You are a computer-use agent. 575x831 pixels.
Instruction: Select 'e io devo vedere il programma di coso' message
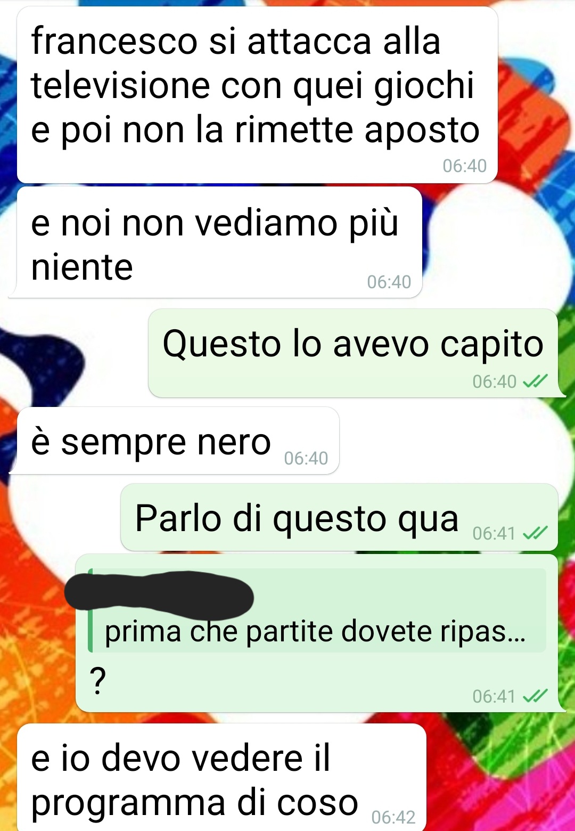(x=221, y=777)
